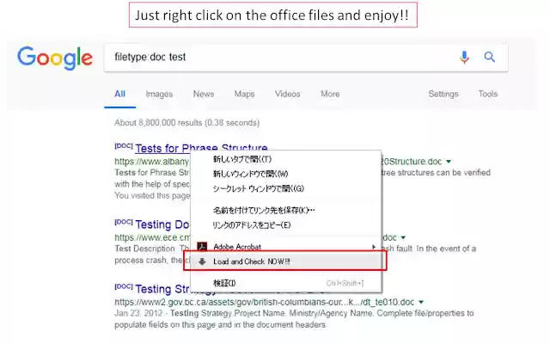This screenshot has width=550, height=344.
Task: Click the voice search microphone icon
Action: (464, 57)
